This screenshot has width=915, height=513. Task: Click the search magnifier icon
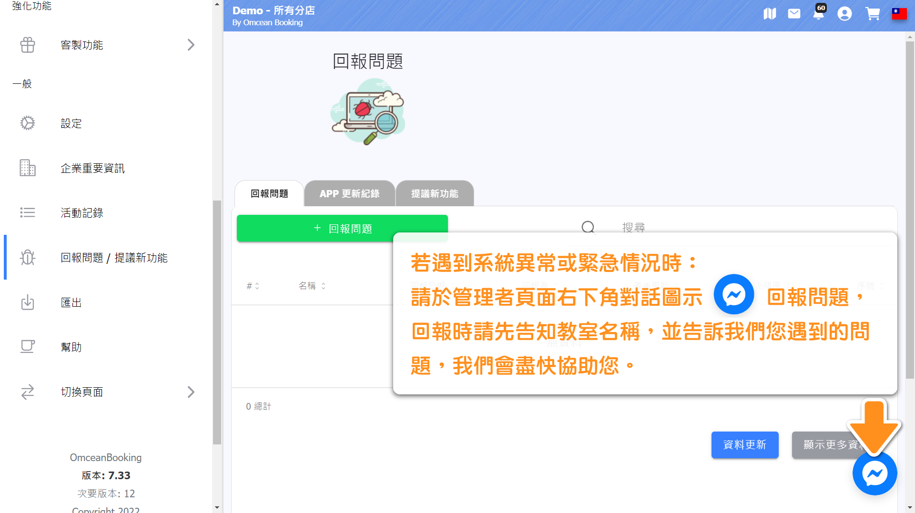[x=588, y=227]
